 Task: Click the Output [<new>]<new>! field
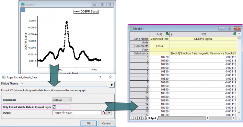point(77,113)
